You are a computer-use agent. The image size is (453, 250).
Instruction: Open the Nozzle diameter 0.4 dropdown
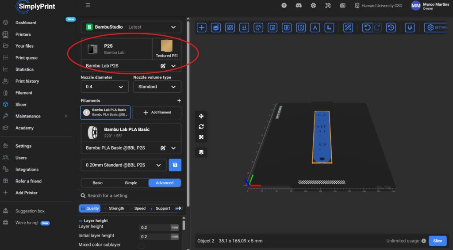pyautogui.click(x=104, y=87)
